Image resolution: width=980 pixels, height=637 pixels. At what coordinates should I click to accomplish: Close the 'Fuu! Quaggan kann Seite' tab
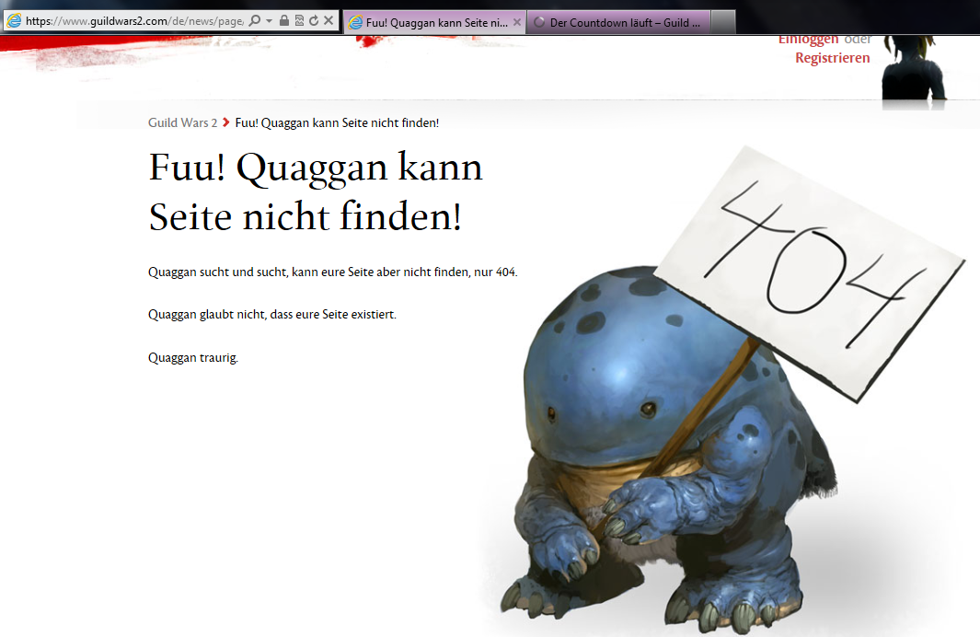click(x=517, y=22)
